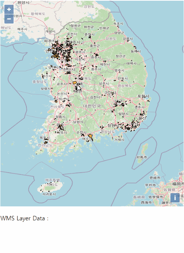Click the 거제시 city label
This screenshot has width=184, height=253.
119,140
